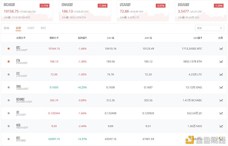Open the JIC/USDT trade chart icon
The image size is (228, 146).
click(x=221, y=113)
